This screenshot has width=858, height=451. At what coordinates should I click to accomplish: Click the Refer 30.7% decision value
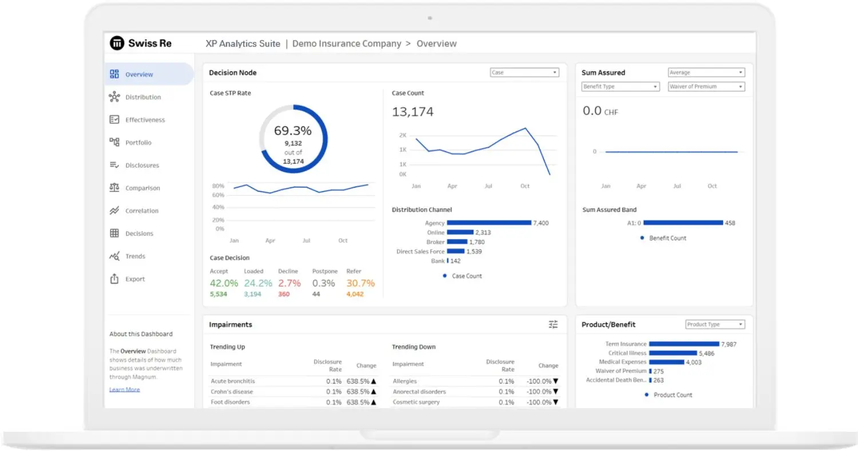point(360,283)
